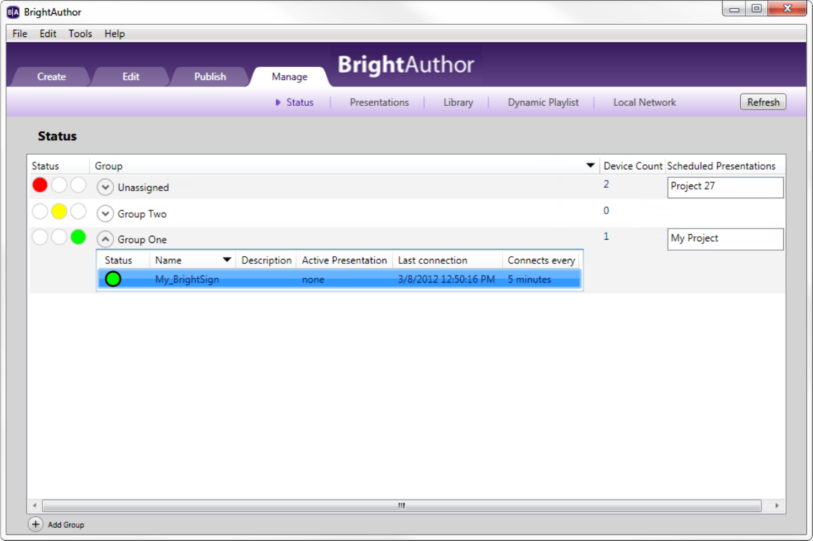This screenshot has height=541, width=813.
Task: Click the Name column sort arrow
Action: click(227, 259)
